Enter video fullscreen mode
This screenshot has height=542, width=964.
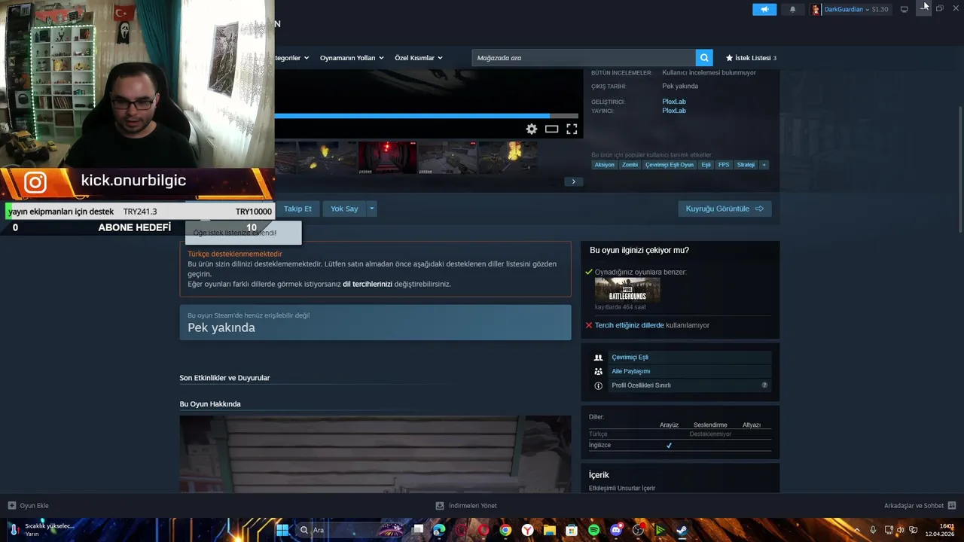click(x=572, y=129)
